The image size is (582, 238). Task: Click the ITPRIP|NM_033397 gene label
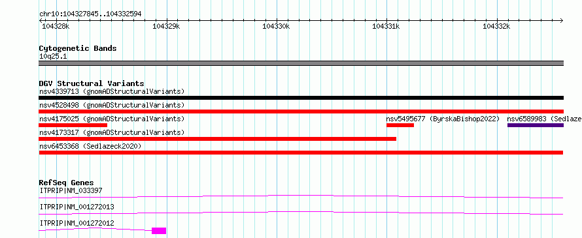[71, 190]
